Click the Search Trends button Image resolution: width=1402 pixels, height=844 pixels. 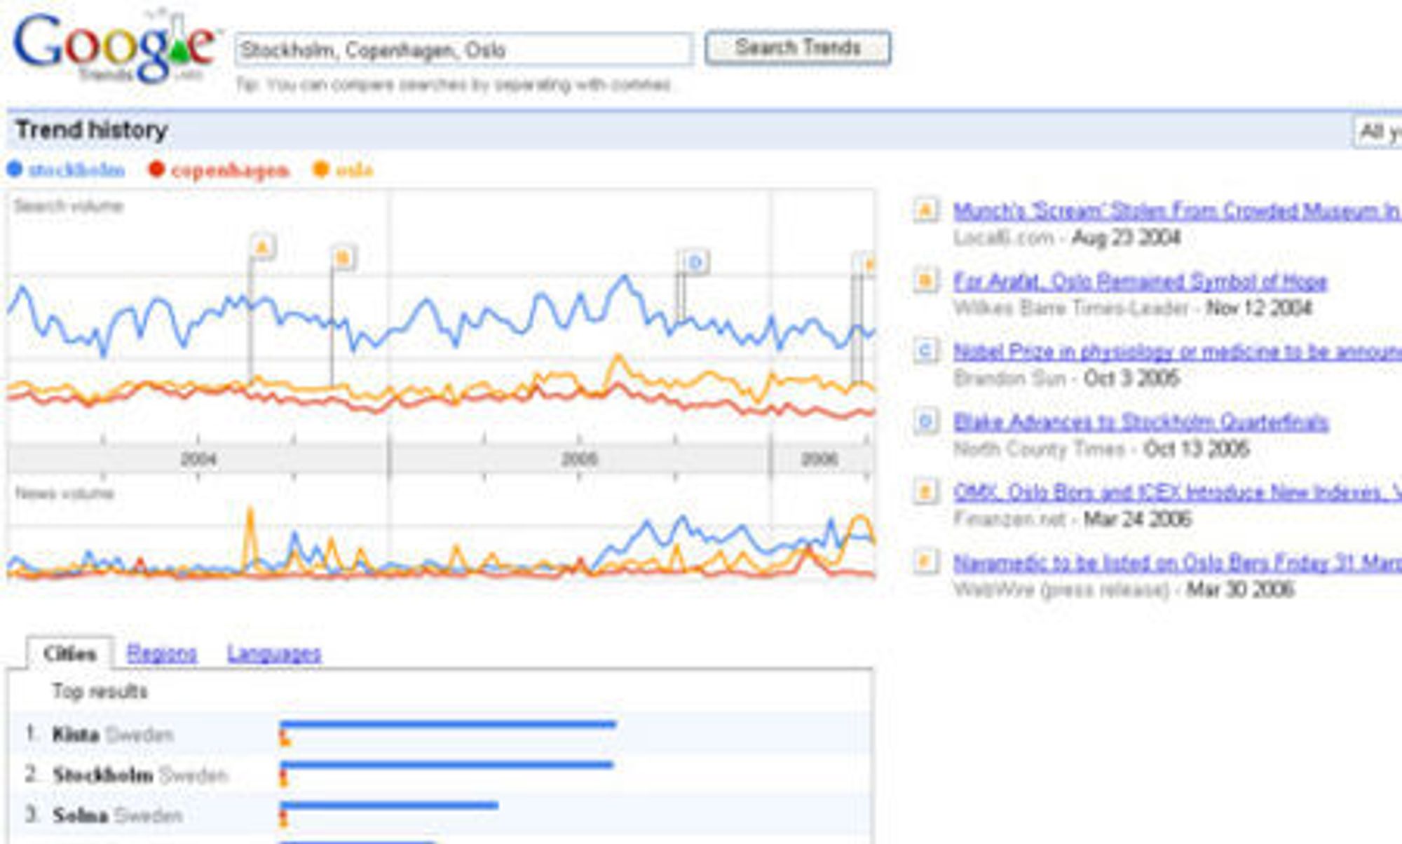[x=798, y=48]
